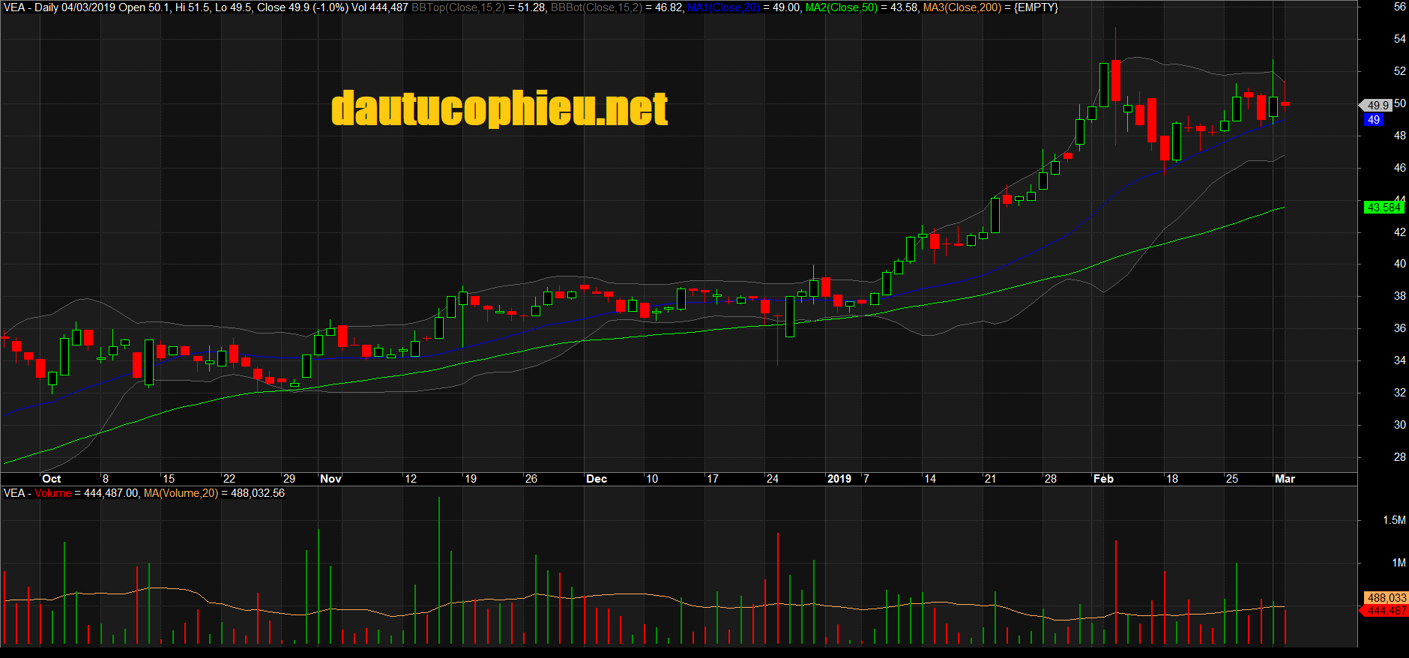Select the MA1(Close,20) indicator label
Viewport: 1409px width, 658px height.
(x=724, y=7)
